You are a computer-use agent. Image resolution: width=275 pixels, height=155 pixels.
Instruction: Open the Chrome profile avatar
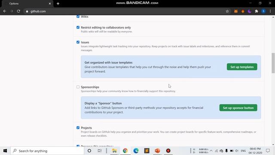(x=263, y=11)
